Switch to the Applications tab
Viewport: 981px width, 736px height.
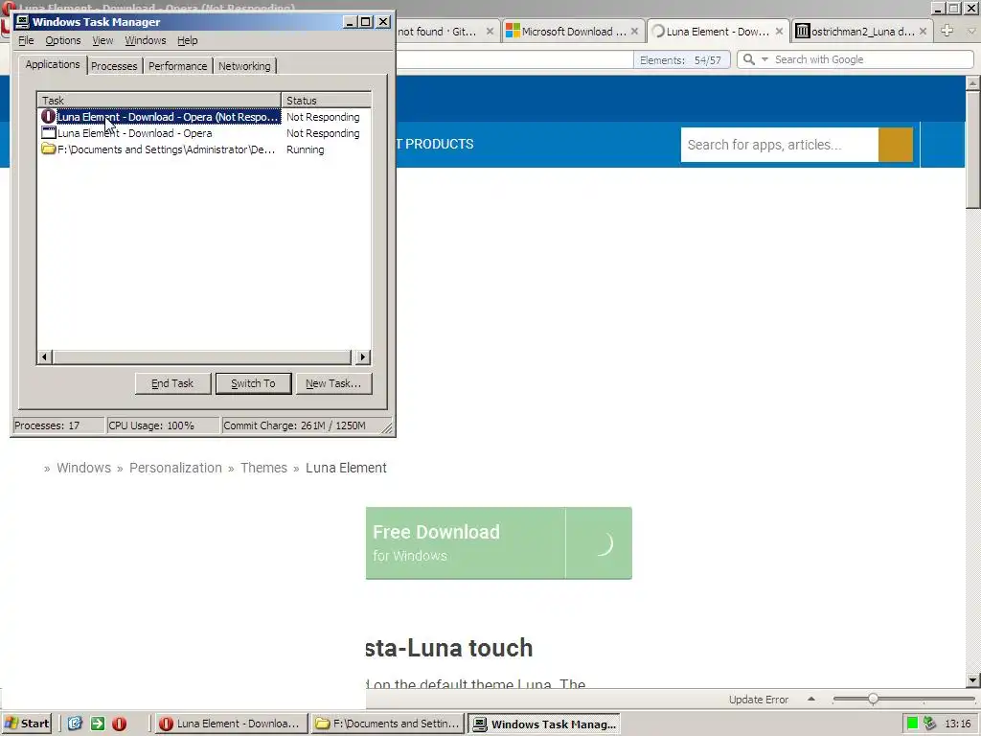[x=53, y=64]
